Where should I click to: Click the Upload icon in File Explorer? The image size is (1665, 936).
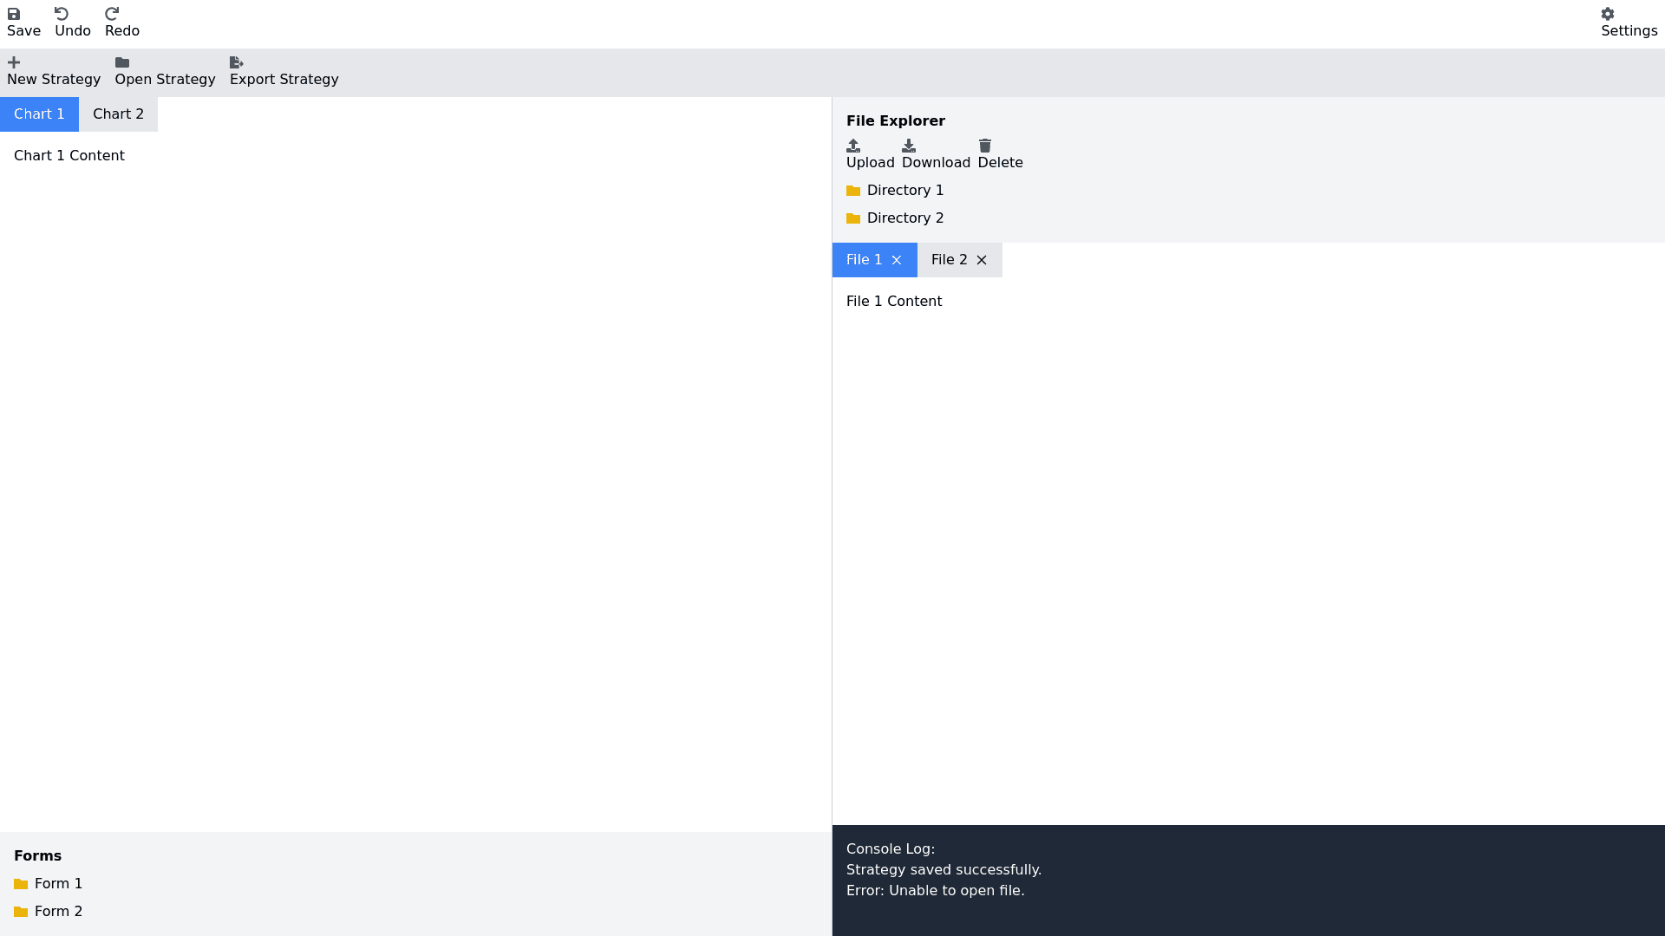(853, 146)
